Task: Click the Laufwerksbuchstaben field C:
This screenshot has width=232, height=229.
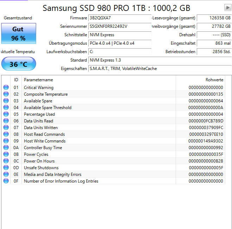Action: click(120, 52)
